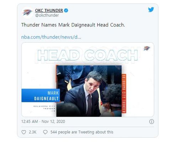The width and height of the screenshot is (178, 144).
Task: Open replies via speech bubble icon
Action: point(45,132)
